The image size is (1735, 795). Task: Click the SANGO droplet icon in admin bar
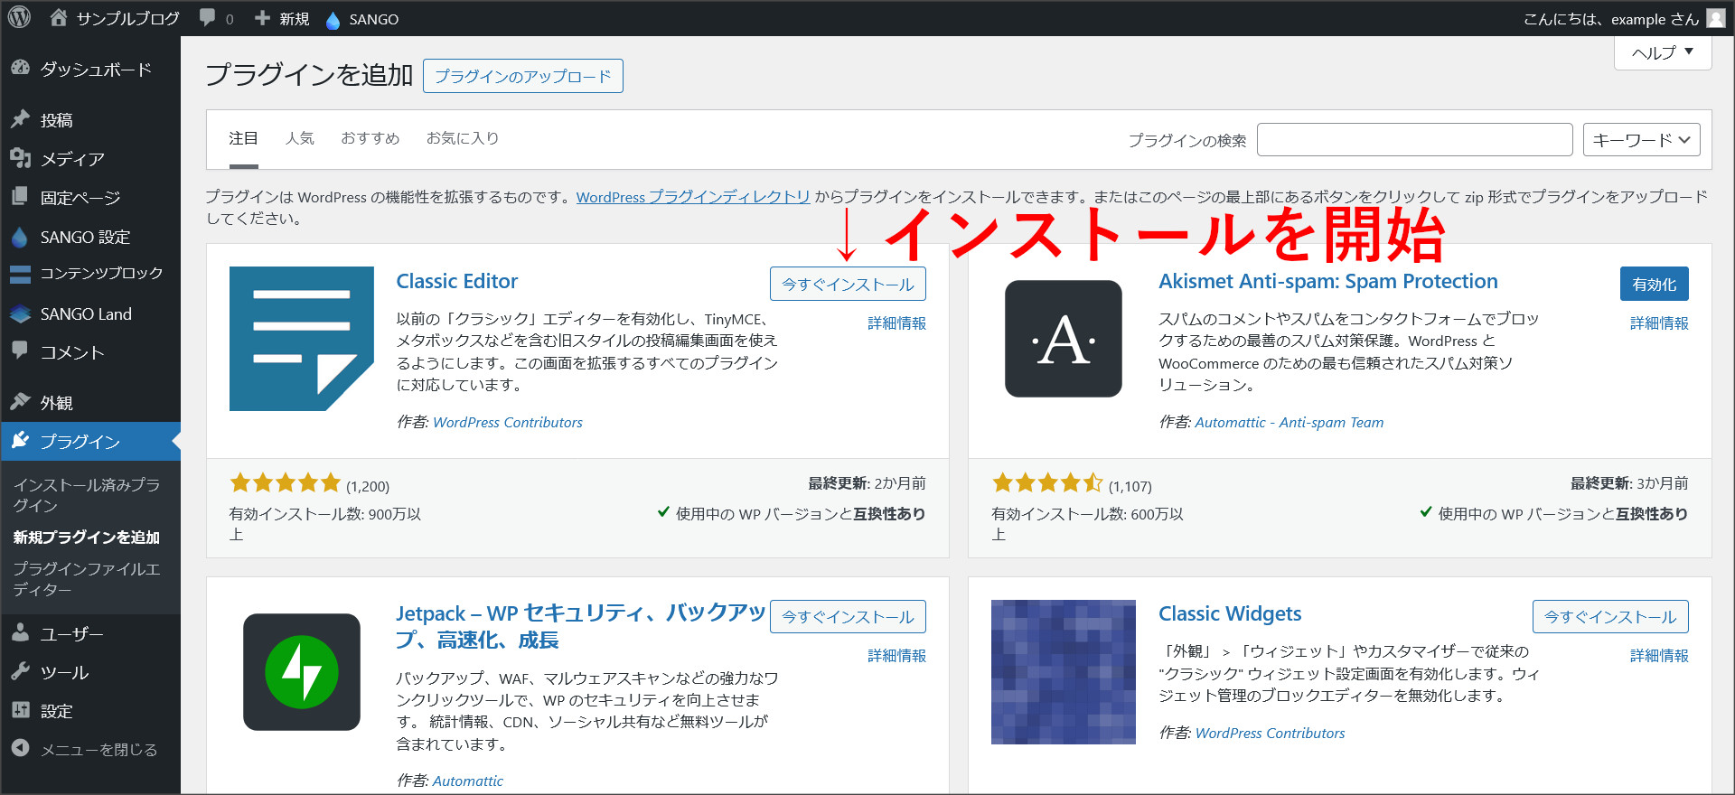(x=333, y=20)
